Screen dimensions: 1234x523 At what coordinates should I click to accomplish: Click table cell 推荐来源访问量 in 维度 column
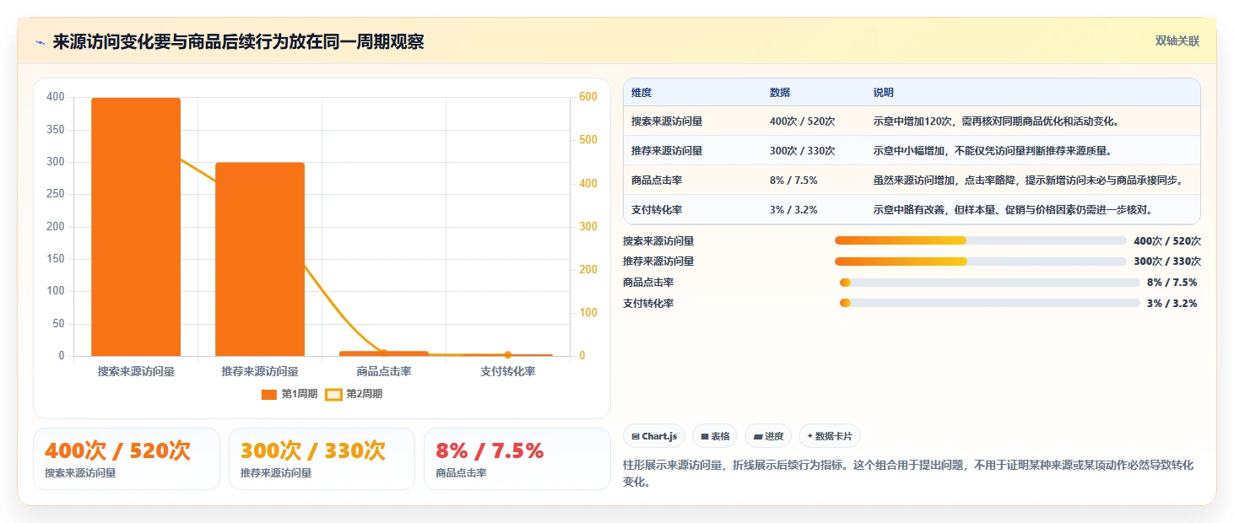(x=667, y=151)
